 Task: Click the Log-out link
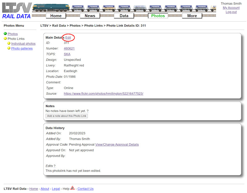tap(231, 12)
